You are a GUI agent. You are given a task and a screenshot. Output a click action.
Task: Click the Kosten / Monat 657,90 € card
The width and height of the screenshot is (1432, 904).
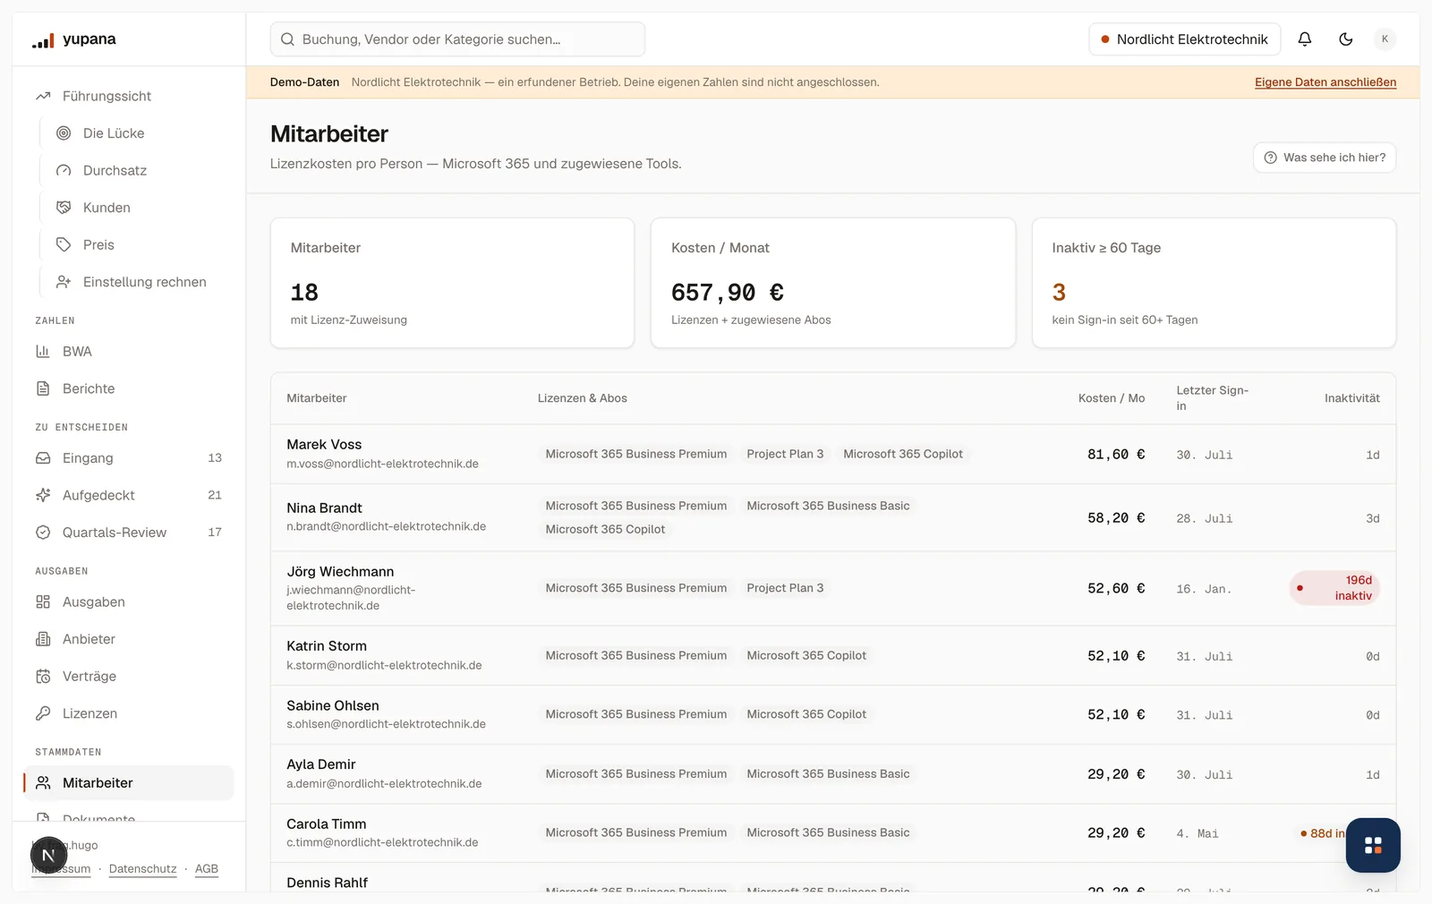pos(833,283)
